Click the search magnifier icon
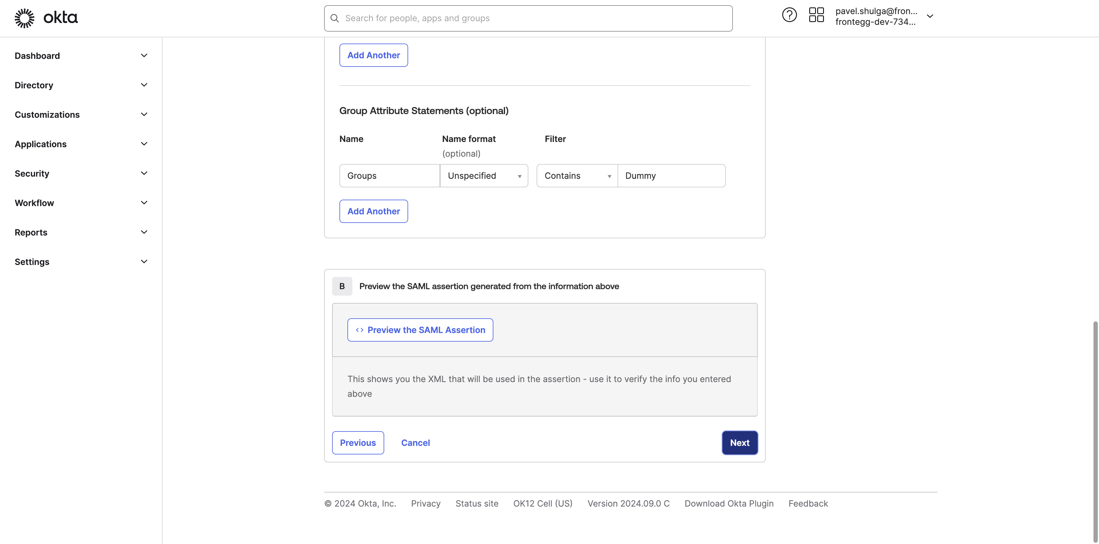The height and width of the screenshot is (544, 1099). point(335,18)
